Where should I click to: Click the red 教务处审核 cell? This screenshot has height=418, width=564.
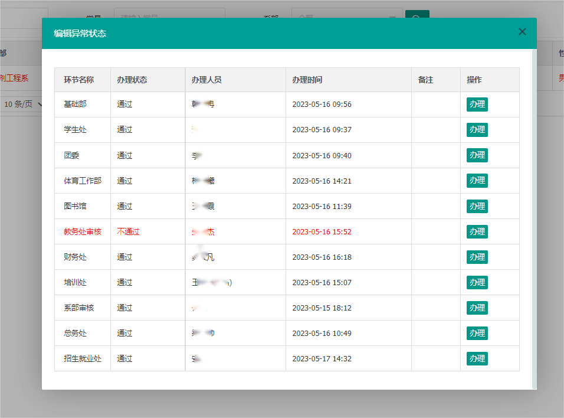coord(83,232)
